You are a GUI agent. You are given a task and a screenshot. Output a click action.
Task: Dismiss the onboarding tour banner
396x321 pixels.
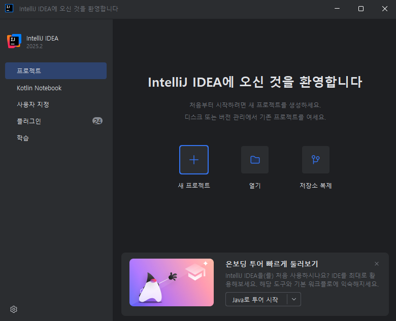377,264
